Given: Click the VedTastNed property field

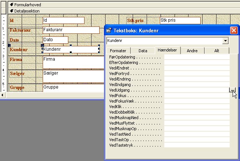Looking at the screenshot, I should (x=197, y=134).
